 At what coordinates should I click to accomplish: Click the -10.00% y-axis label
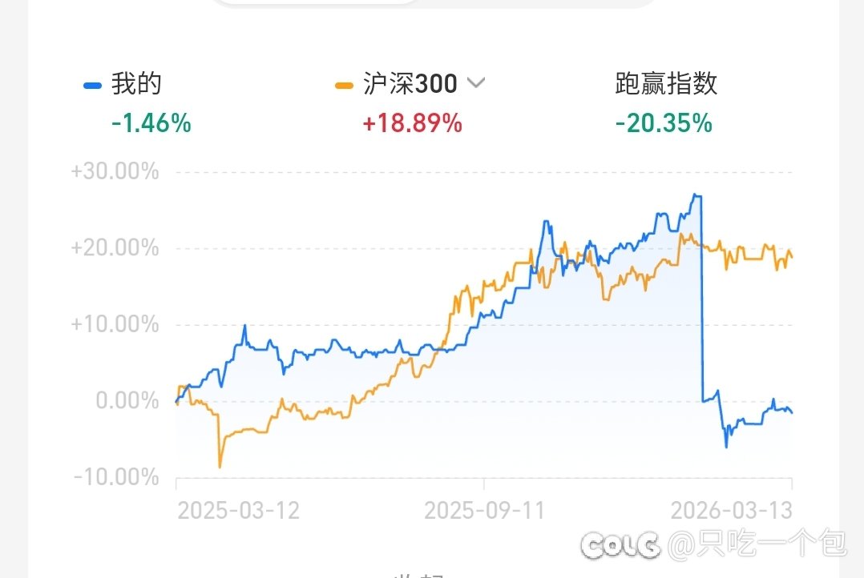point(117,477)
